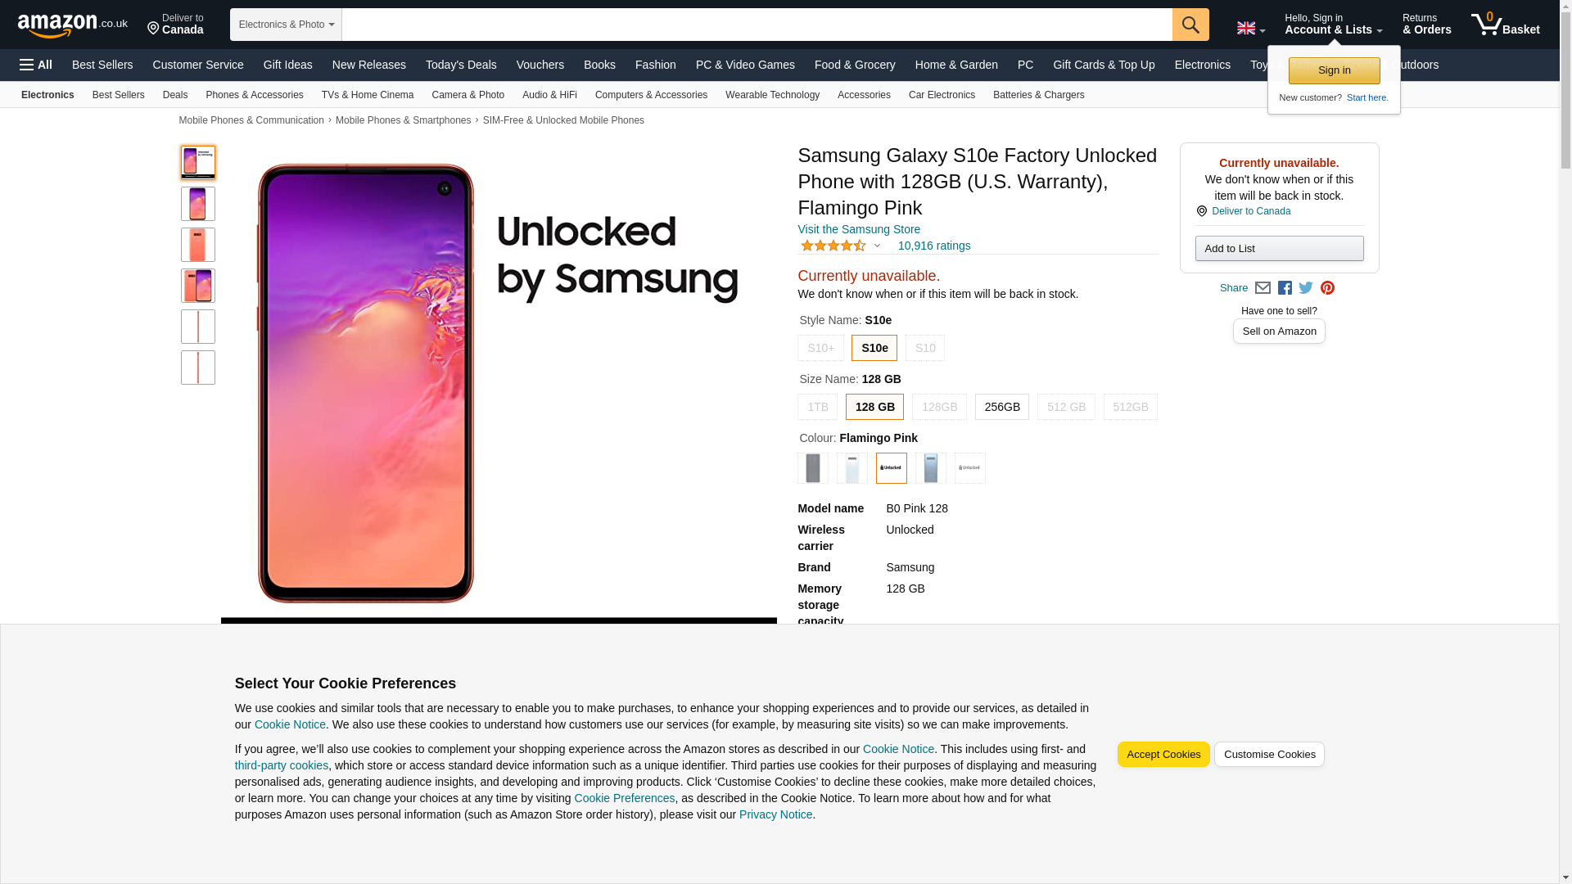This screenshot has width=1572, height=884.
Task: Share via Facebook icon
Action: coord(1284,288)
